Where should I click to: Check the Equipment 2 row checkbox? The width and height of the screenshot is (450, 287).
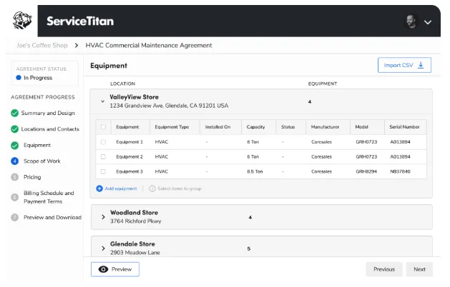pos(103,156)
